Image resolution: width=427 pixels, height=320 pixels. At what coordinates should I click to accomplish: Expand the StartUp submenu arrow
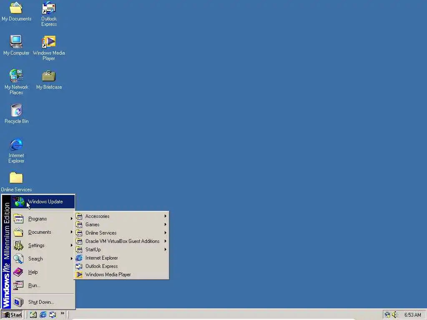pos(165,250)
